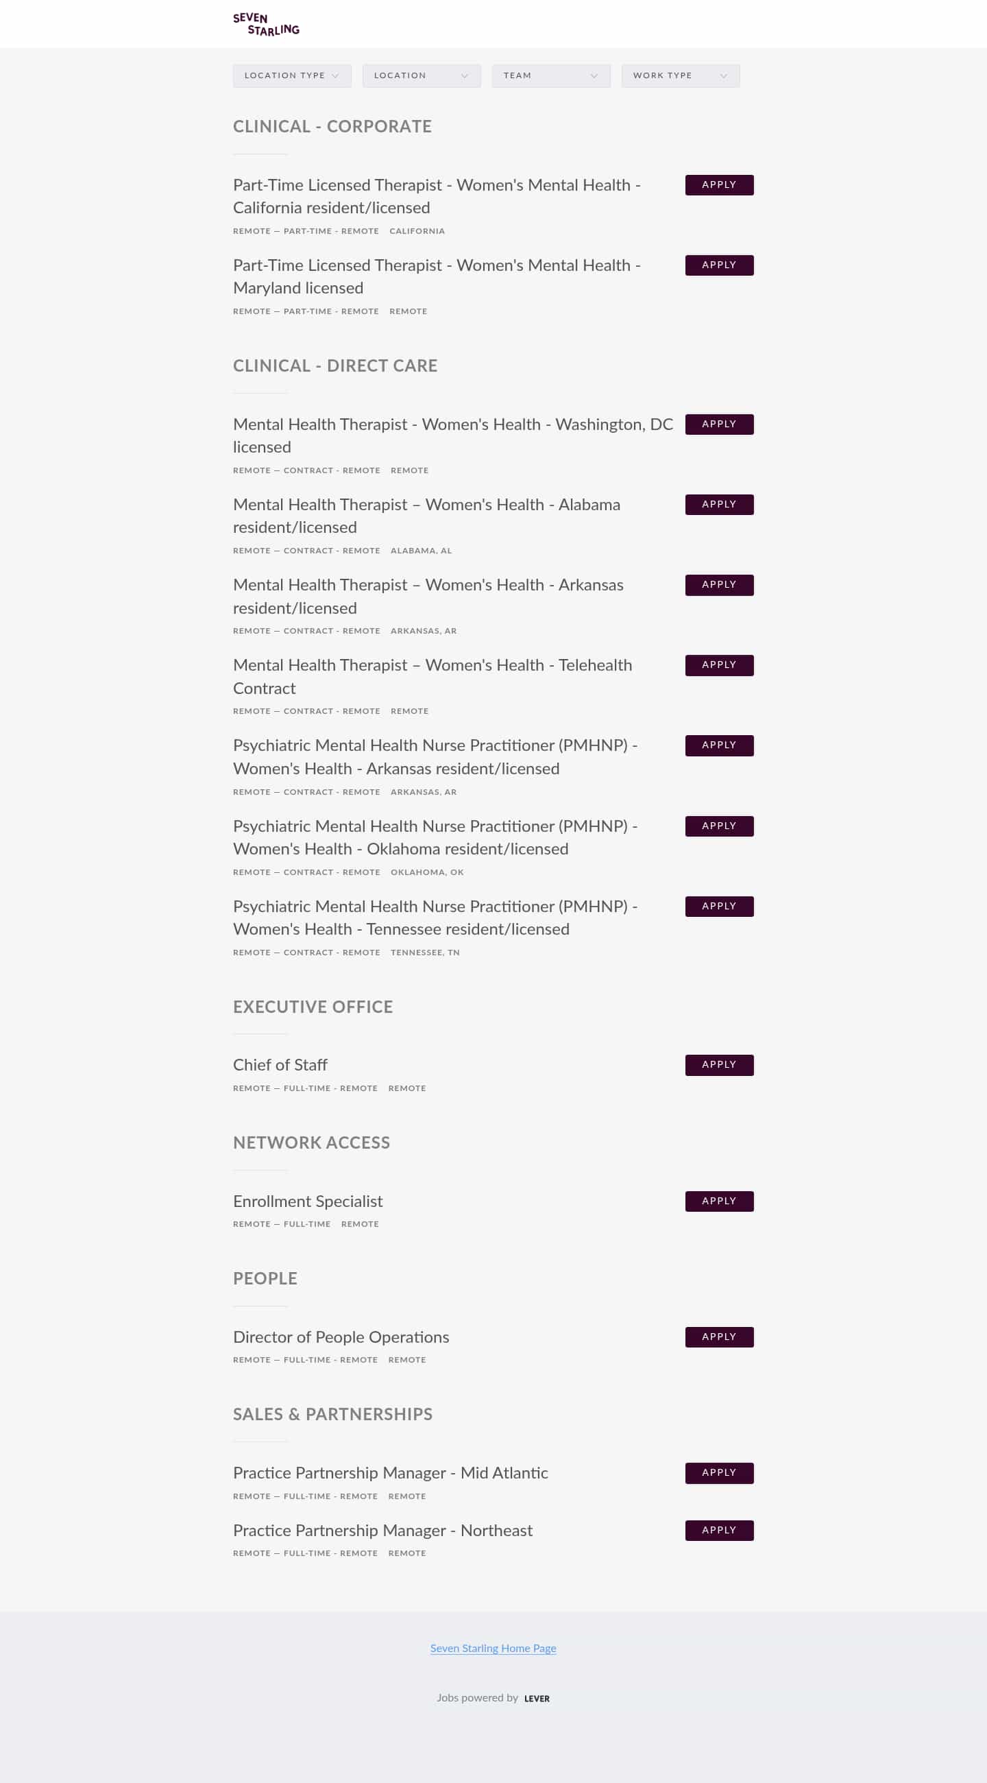987x1783 pixels.
Task: Select the Telehealth Contract therapist job listing
Action: [x=432, y=676]
